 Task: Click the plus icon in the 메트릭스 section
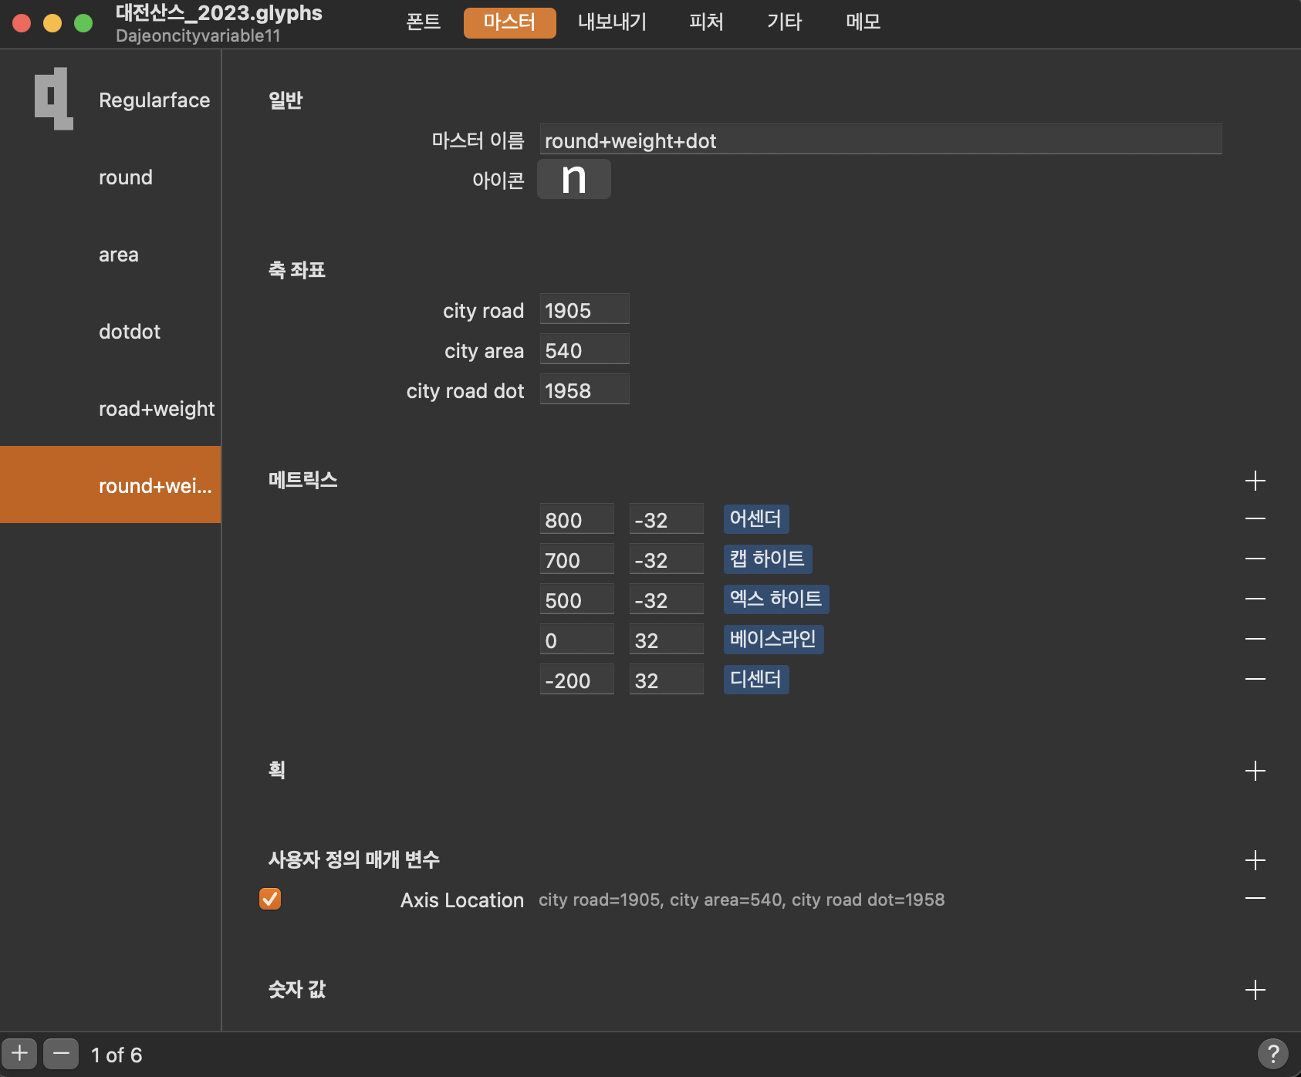tap(1255, 481)
